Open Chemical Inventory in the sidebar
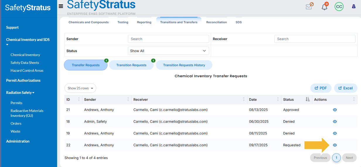 tap(25, 55)
